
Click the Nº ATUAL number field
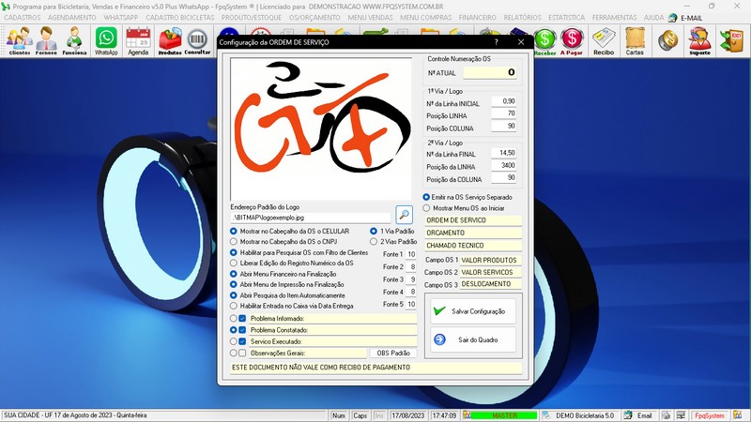pos(490,73)
